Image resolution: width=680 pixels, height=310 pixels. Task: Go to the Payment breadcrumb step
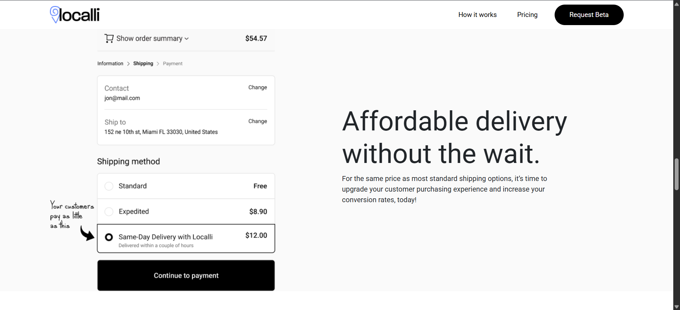click(x=172, y=64)
